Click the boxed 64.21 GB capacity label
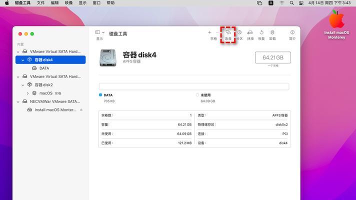The width and height of the screenshot is (356, 200). (x=273, y=57)
